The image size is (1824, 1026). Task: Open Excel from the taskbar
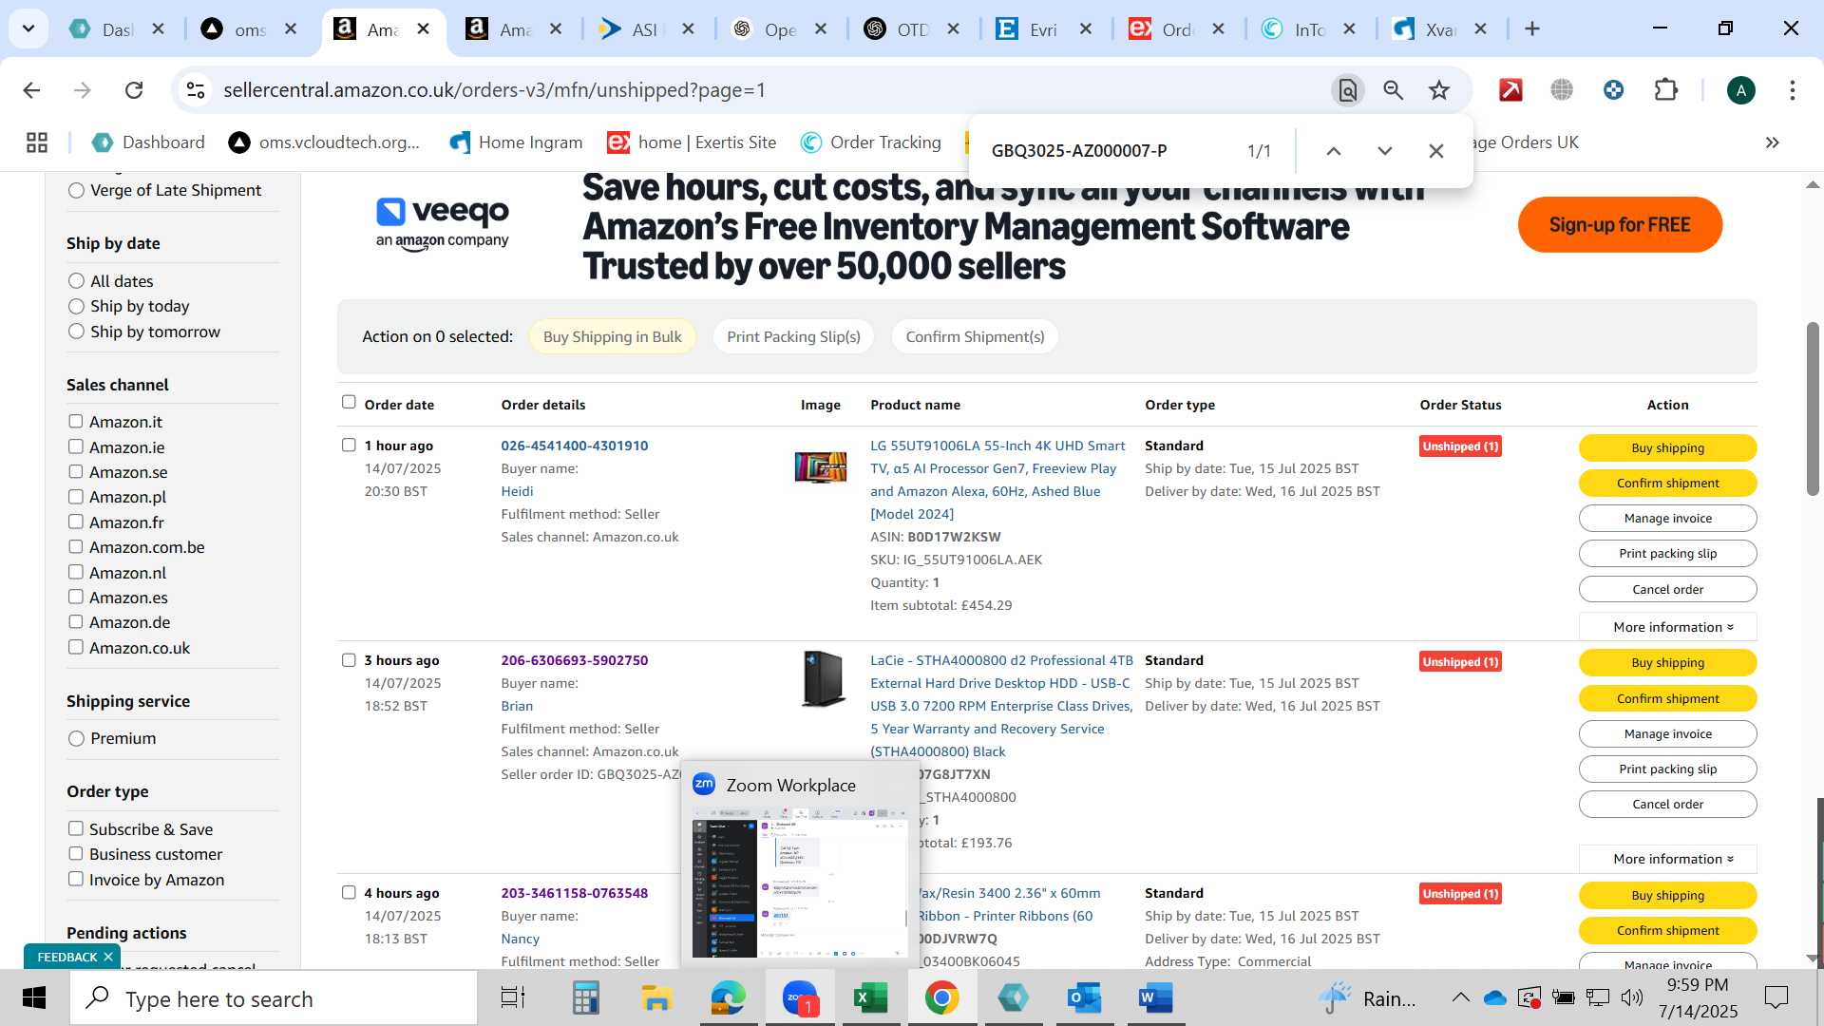[x=870, y=998]
